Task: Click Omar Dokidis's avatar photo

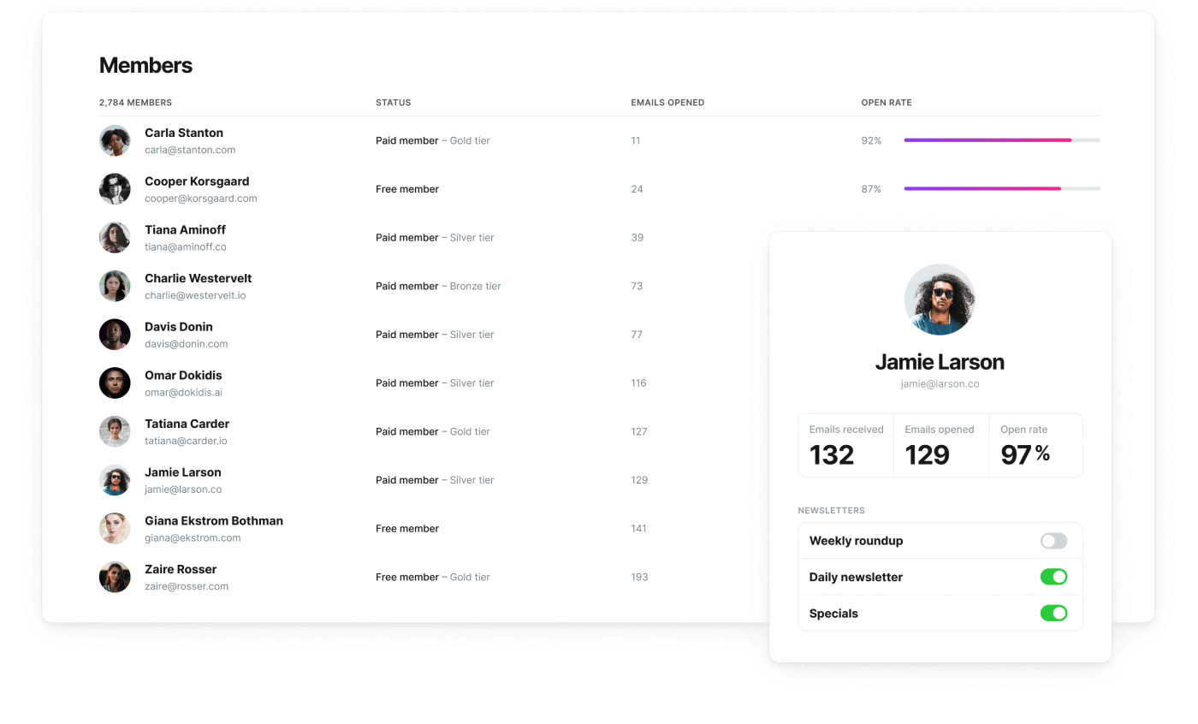Action: point(115,383)
